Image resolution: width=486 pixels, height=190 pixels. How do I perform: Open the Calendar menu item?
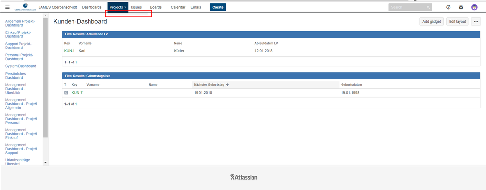coord(178,7)
